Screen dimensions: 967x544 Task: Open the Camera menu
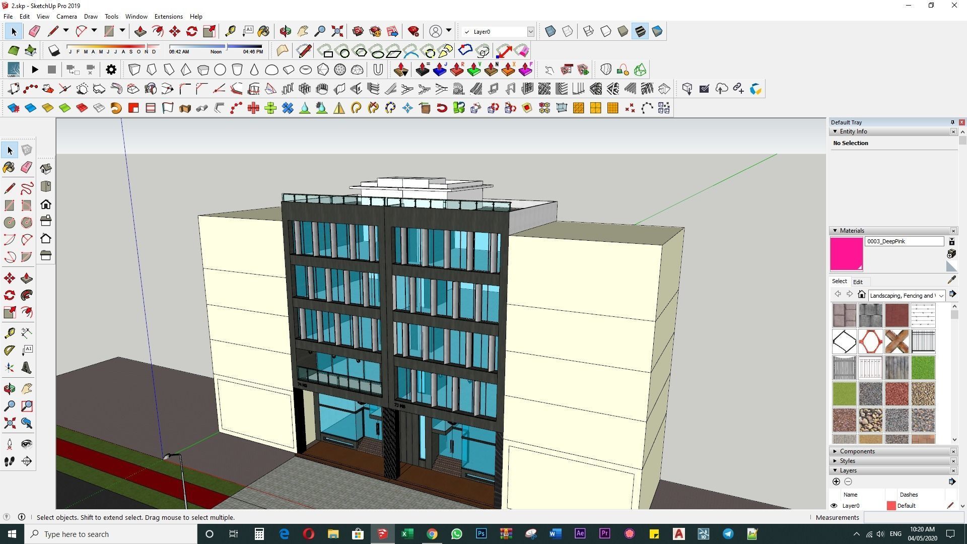tap(66, 17)
